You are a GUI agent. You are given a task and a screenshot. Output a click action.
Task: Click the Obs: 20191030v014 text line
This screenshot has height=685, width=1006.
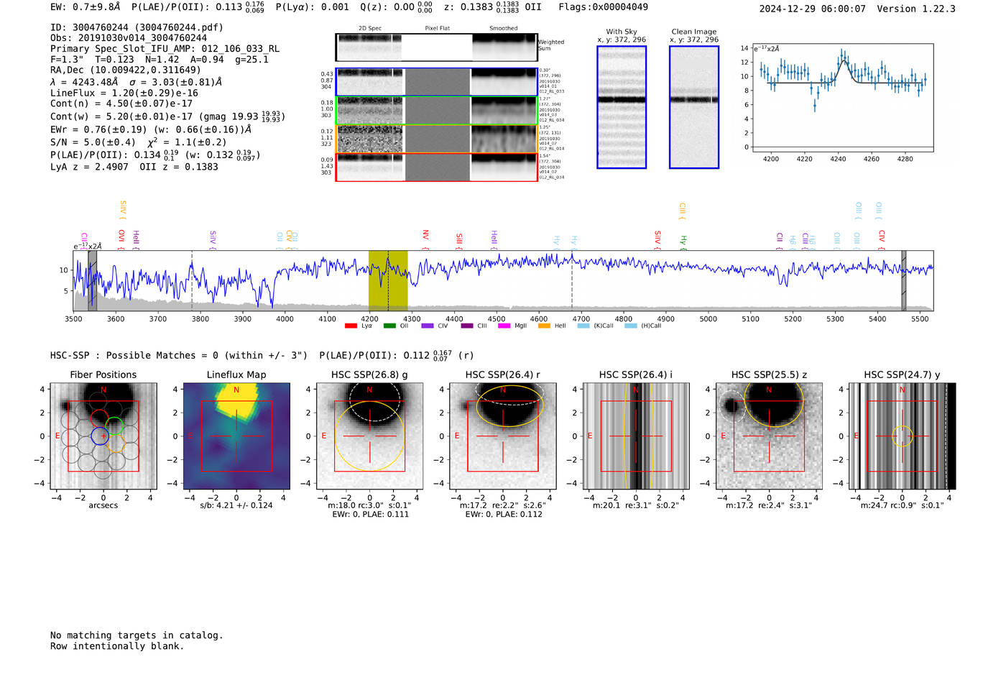[x=129, y=38]
